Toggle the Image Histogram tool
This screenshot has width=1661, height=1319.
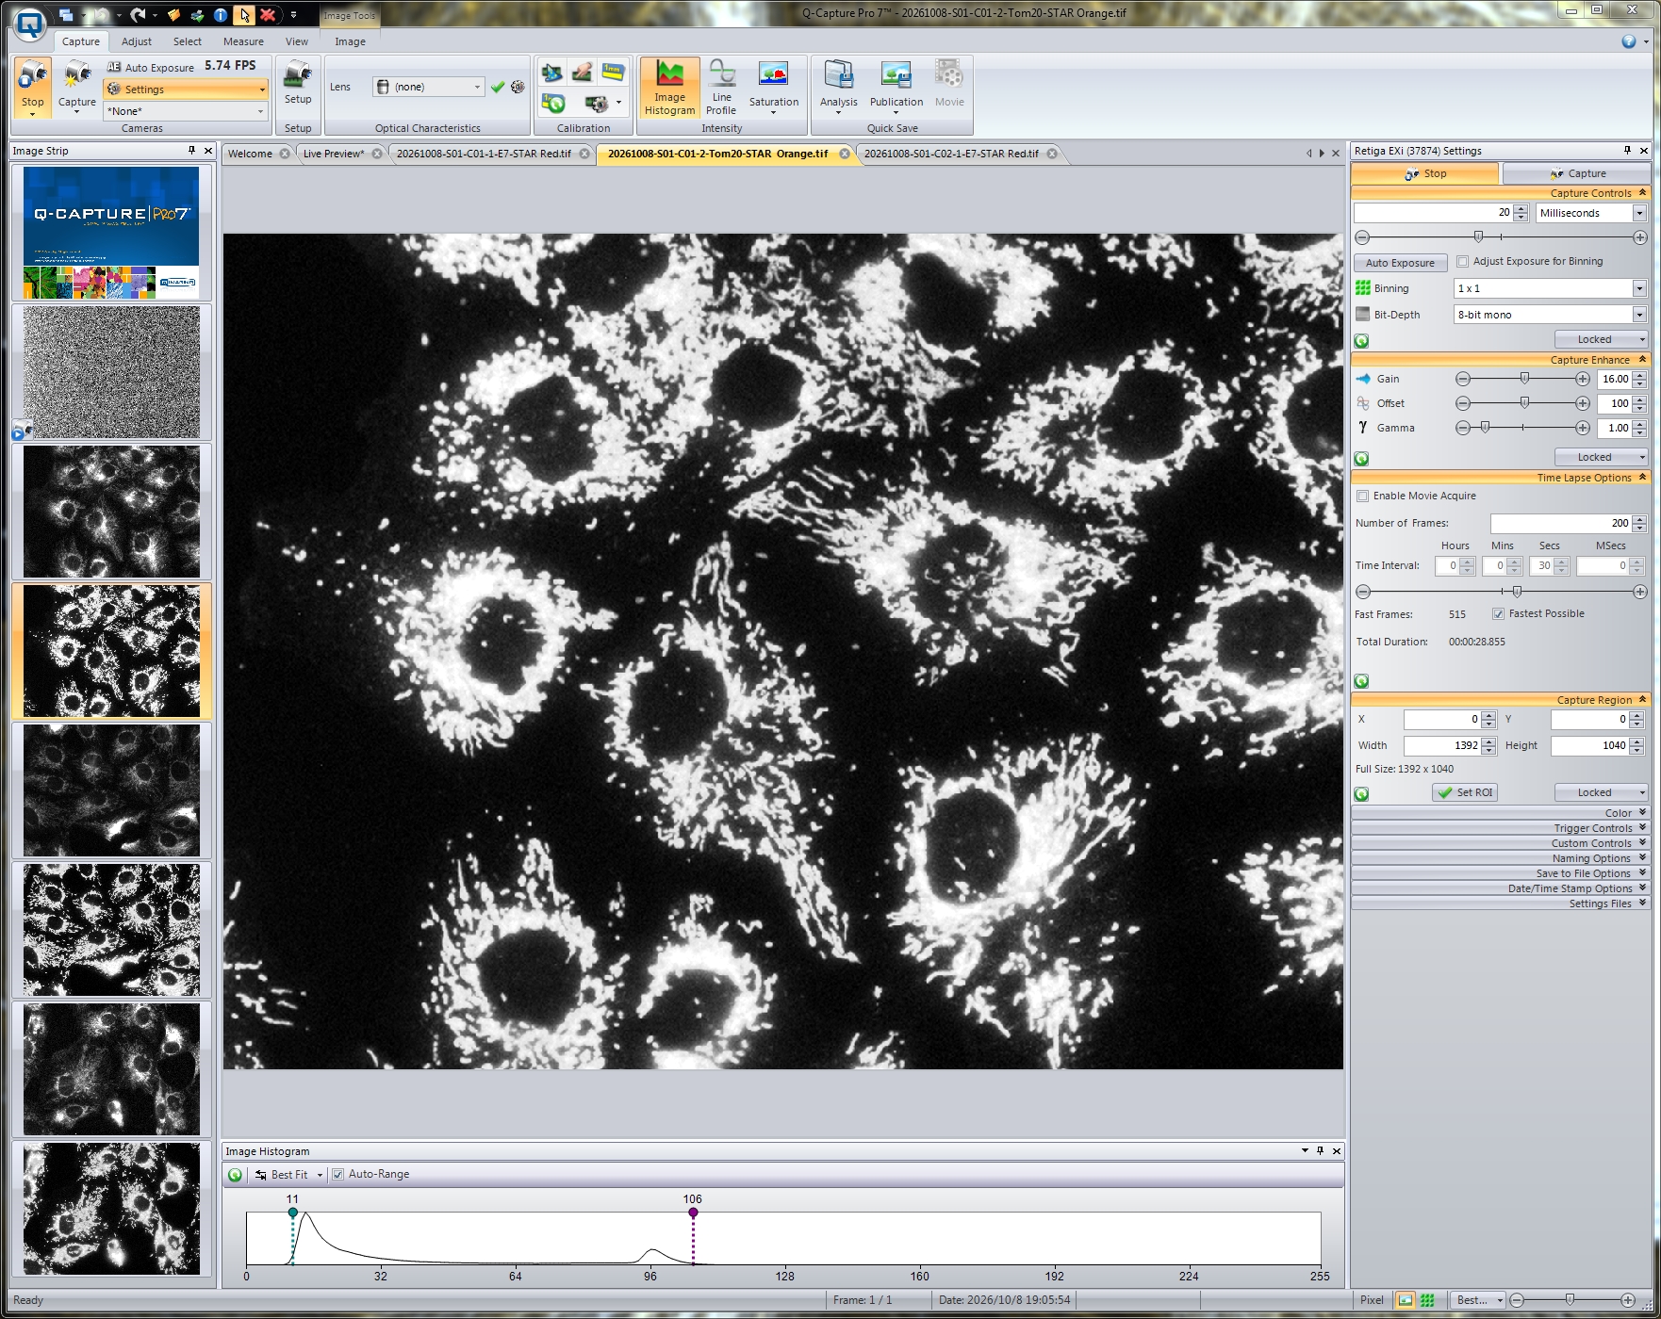click(669, 88)
